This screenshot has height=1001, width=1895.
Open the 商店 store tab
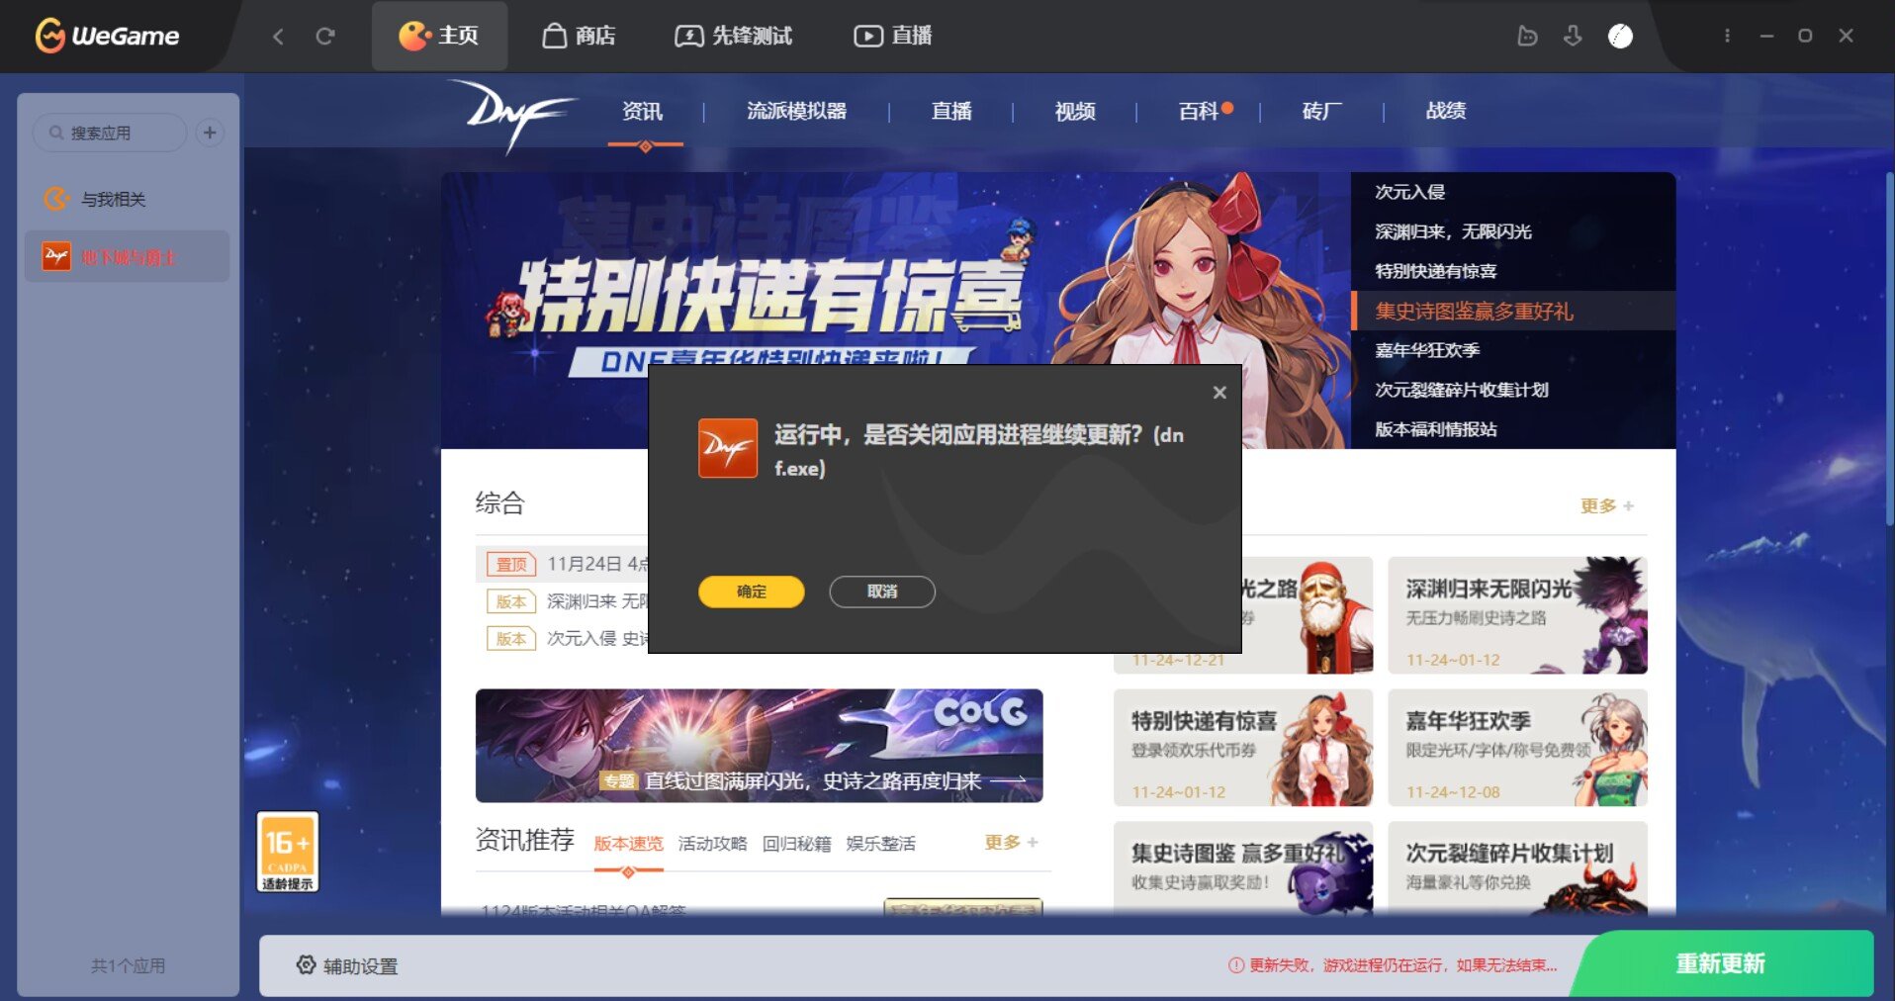pyautogui.click(x=579, y=37)
